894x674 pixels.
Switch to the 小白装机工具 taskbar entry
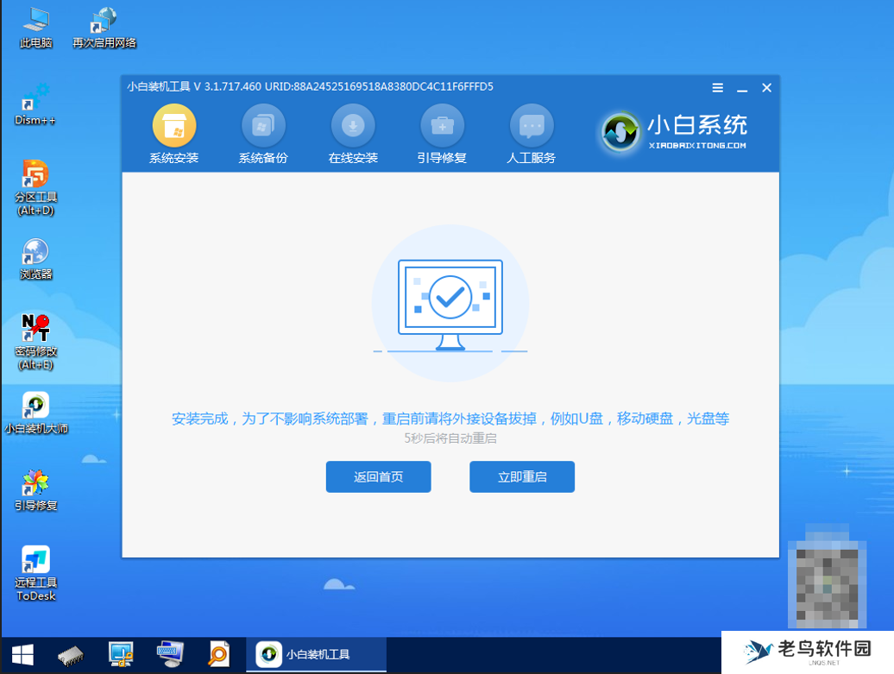pyautogui.click(x=317, y=654)
